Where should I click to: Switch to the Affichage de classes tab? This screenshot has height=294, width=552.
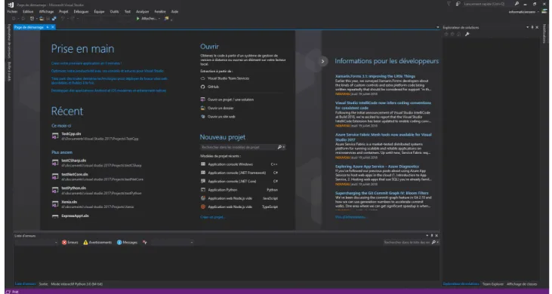click(522, 284)
